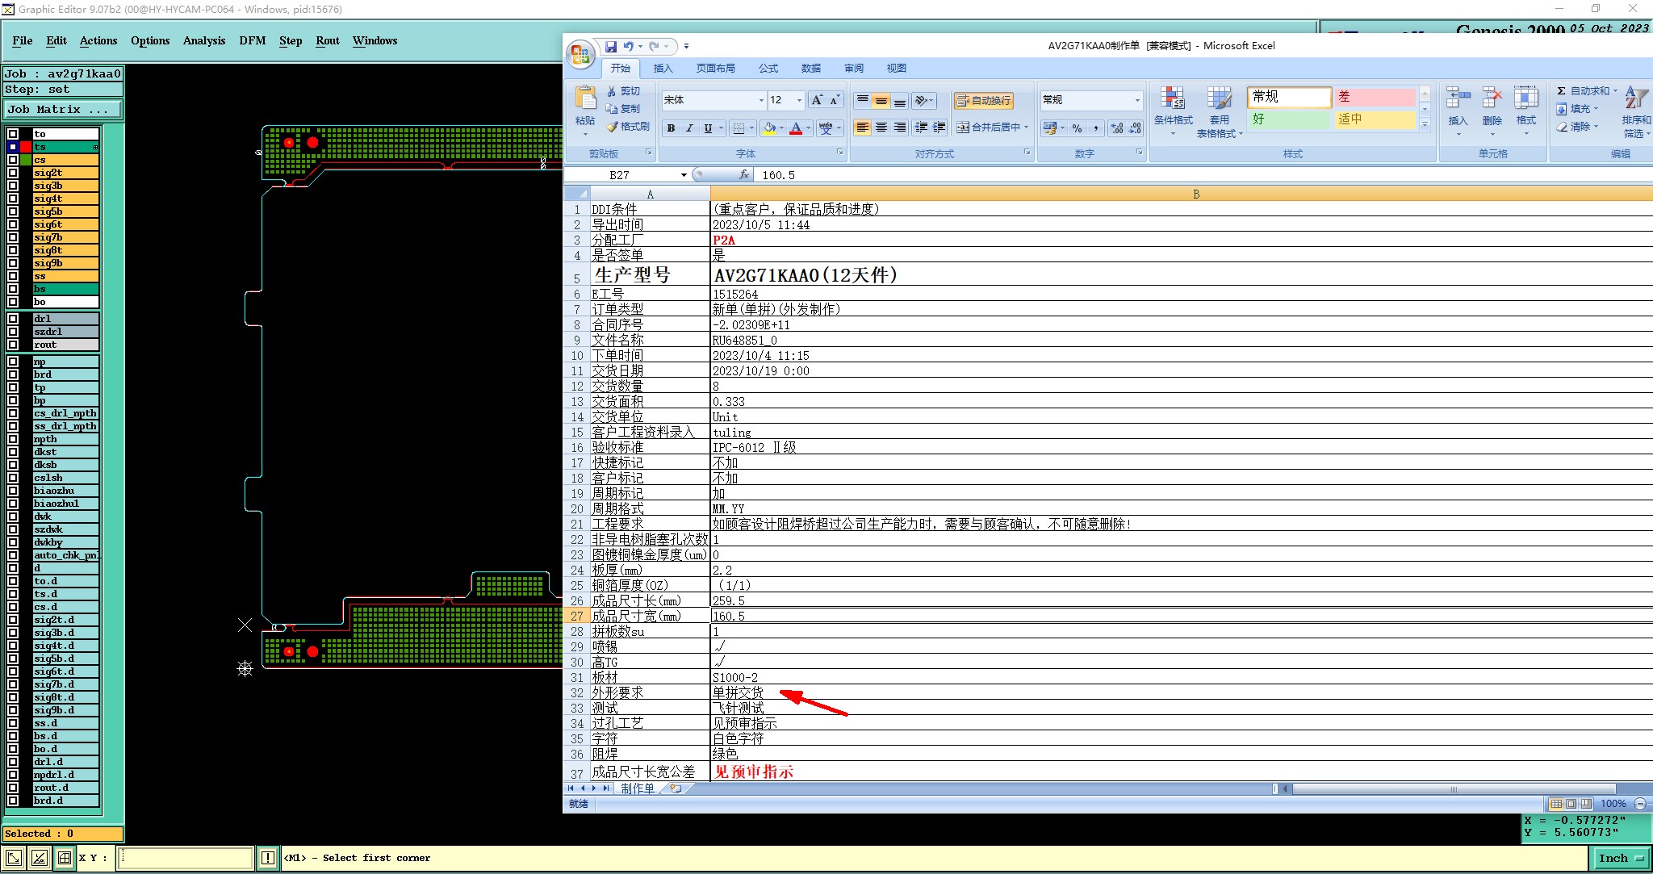This screenshot has height=874, width=1653.
Task: Click the Save icon in quick access toolbar
Action: pos(611,47)
